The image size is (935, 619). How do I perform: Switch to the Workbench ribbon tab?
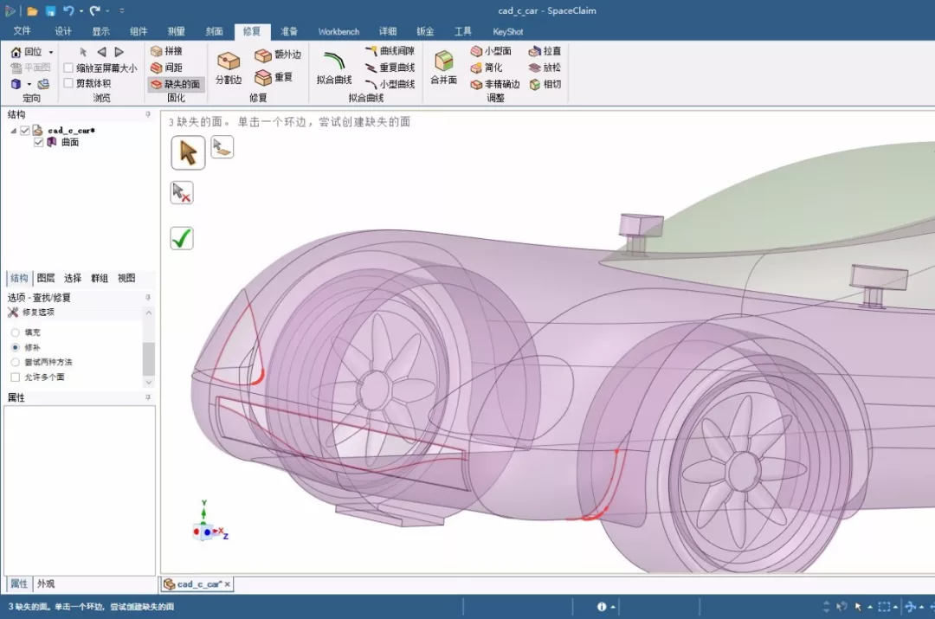pyautogui.click(x=339, y=32)
